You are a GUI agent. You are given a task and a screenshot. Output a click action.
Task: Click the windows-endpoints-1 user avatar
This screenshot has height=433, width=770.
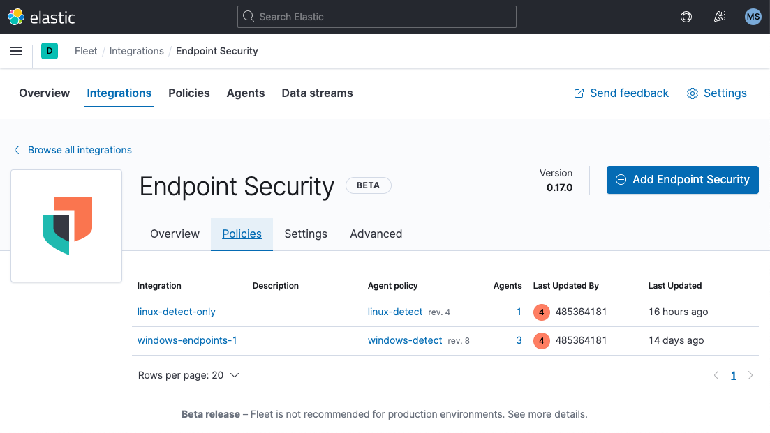pos(542,340)
